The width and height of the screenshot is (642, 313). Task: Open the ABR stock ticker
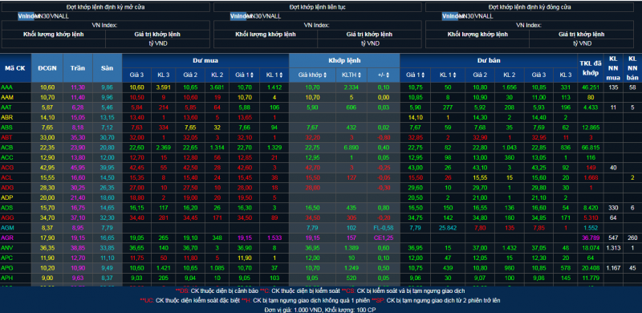pos(6,117)
